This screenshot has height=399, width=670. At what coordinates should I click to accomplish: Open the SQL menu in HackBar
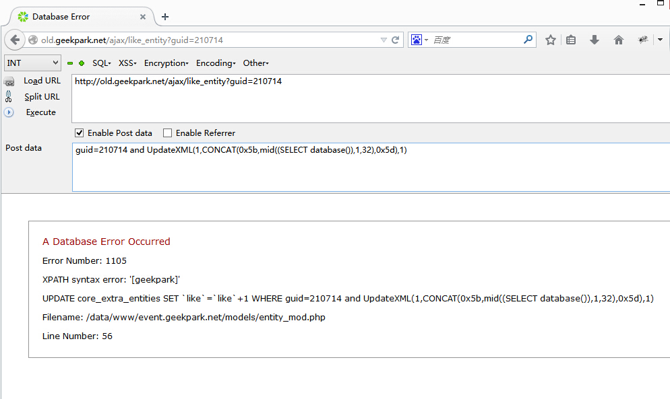click(x=102, y=63)
